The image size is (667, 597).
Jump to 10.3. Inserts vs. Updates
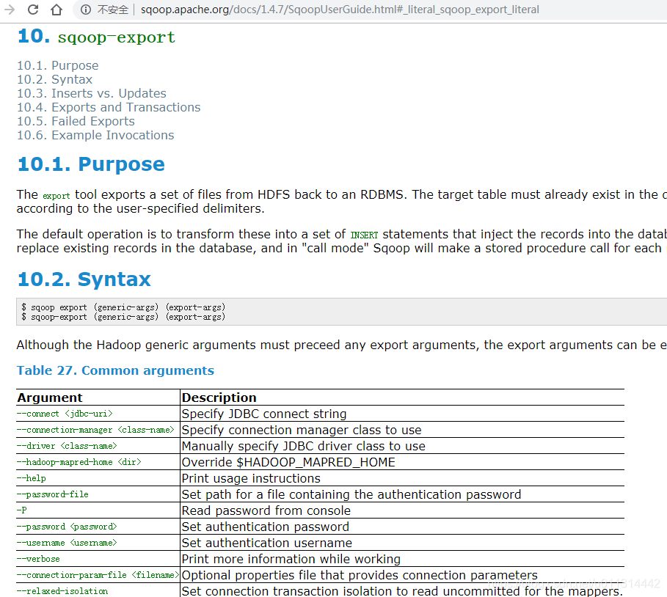(x=92, y=94)
